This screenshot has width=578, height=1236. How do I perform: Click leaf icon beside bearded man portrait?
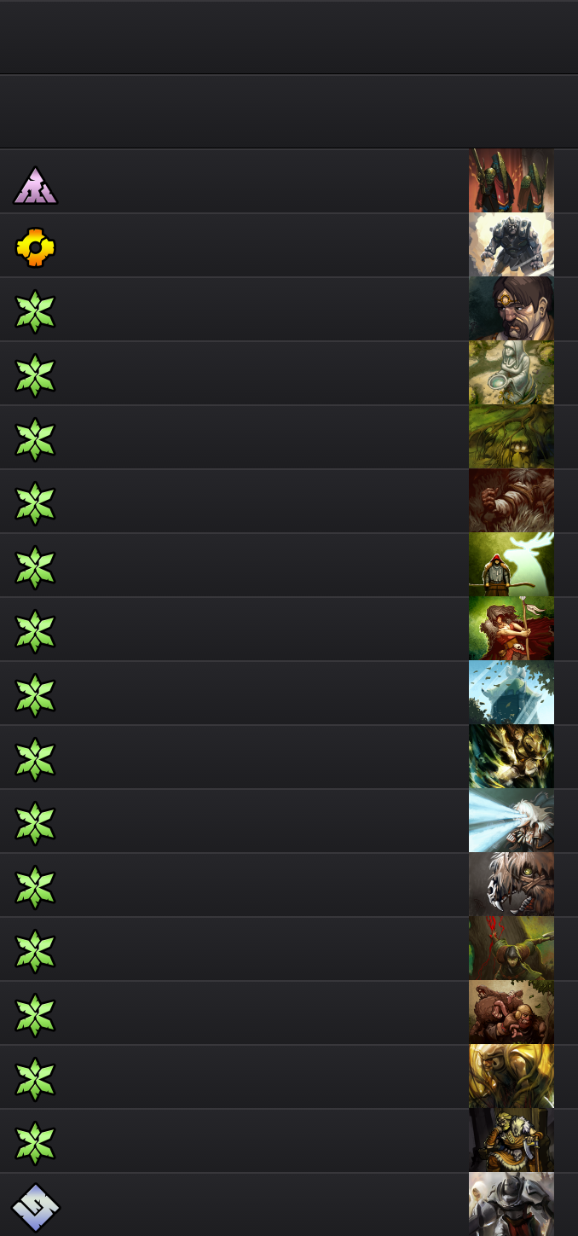(x=36, y=311)
